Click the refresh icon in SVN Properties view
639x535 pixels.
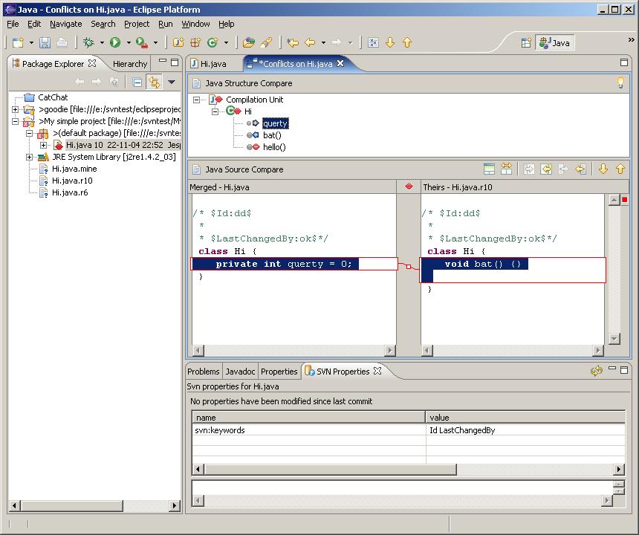(596, 371)
